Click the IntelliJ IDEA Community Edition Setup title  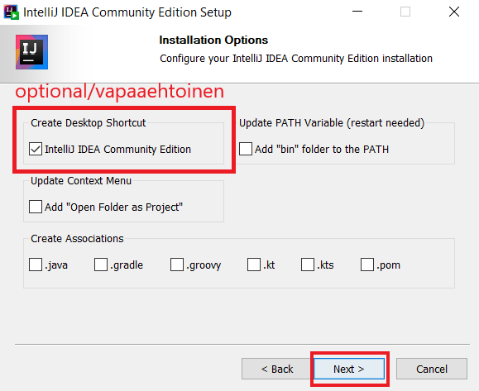click(127, 12)
